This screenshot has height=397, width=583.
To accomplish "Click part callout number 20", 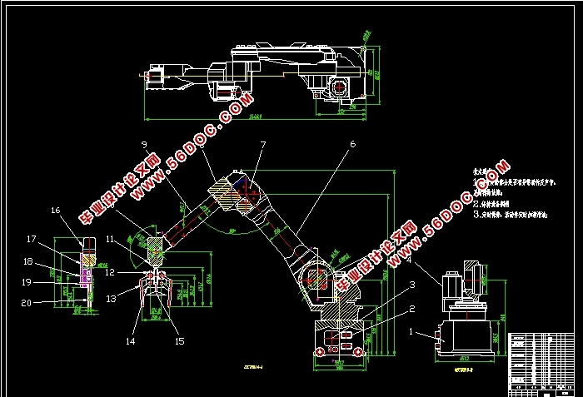I will click(x=27, y=303).
